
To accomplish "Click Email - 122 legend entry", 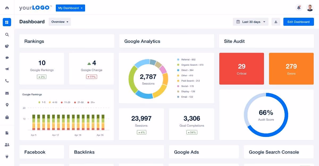I will [x=185, y=97].
